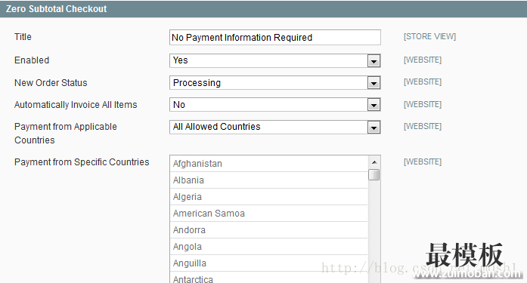This screenshot has width=527, height=283.
Task: Select Anguilla in the countries list
Action: 269,263
